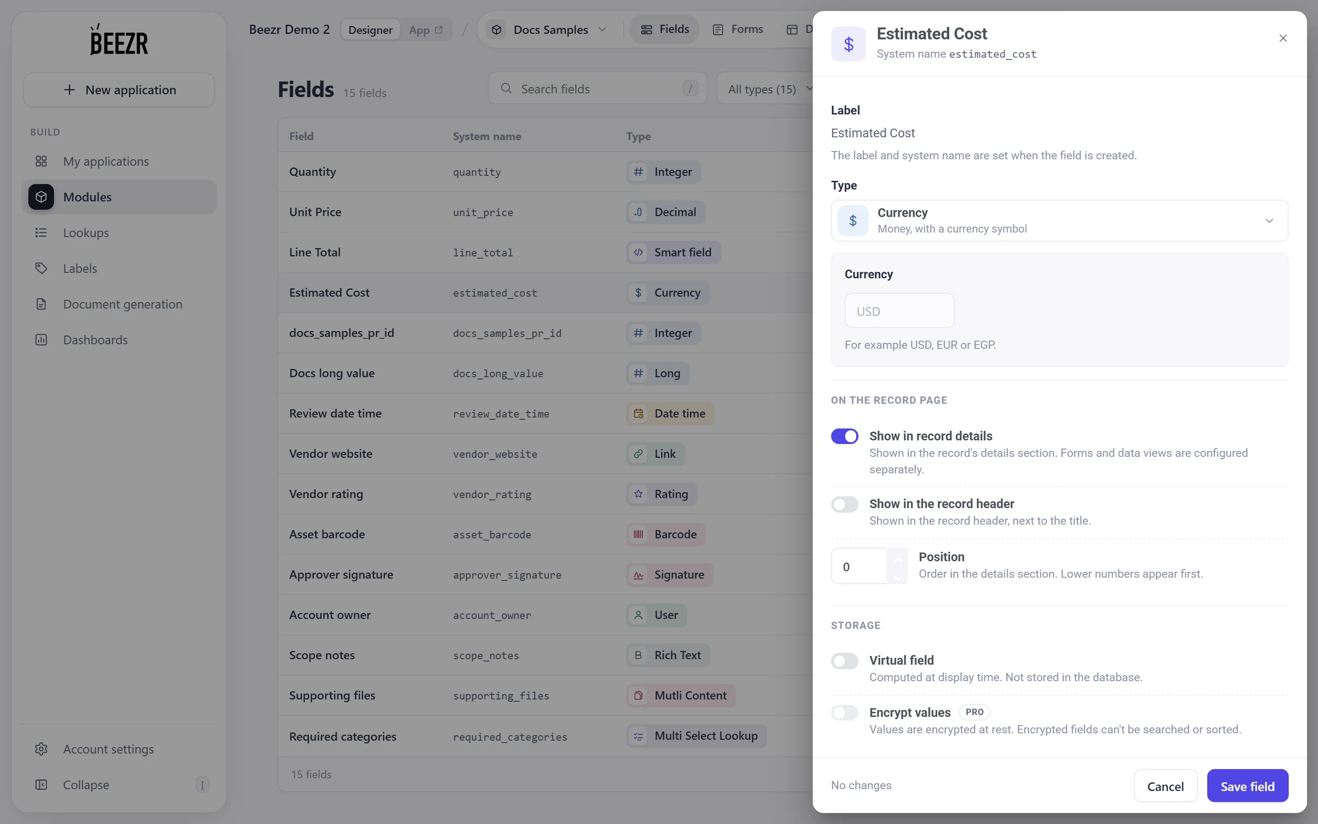Click the Dashboards chart icon

coord(41,340)
